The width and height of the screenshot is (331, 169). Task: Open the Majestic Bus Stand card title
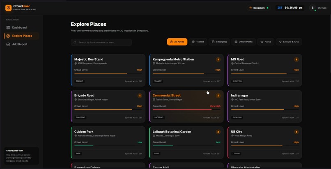[x=89, y=59]
